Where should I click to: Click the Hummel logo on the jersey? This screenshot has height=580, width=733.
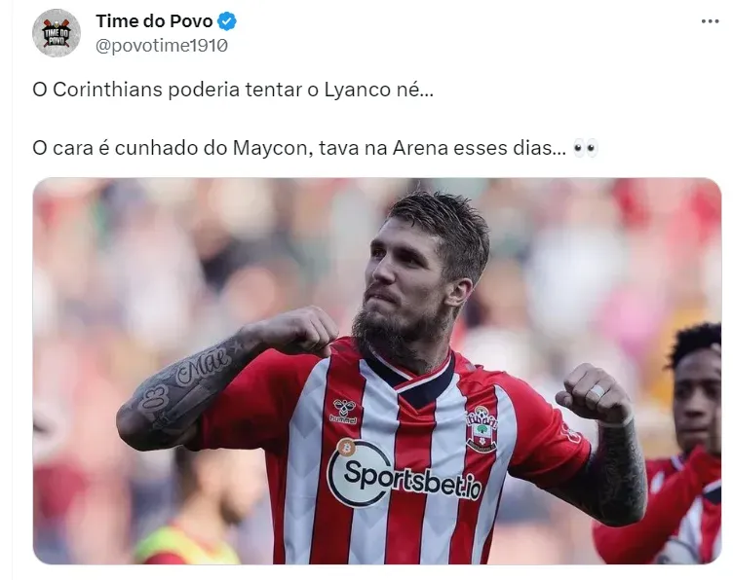(x=344, y=412)
